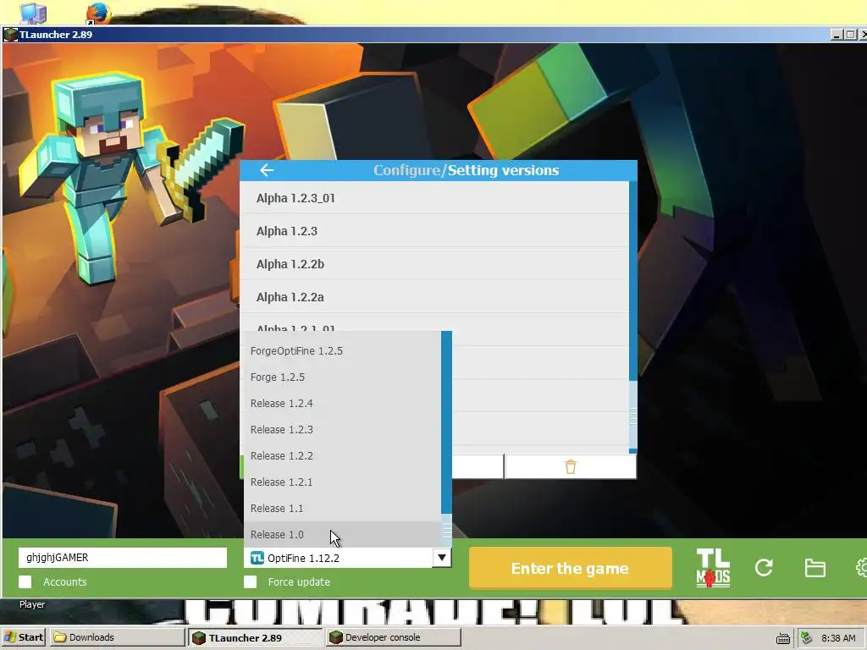Select ForgeOptiFine 1.2.5 from list
Viewport: 867px width, 650px height.
pos(342,351)
